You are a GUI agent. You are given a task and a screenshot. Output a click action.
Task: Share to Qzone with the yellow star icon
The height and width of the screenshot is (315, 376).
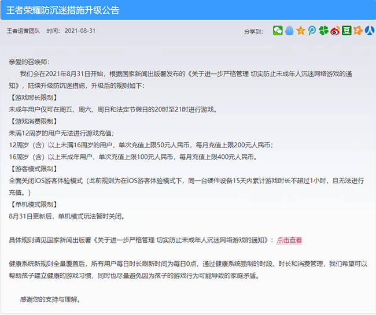click(x=301, y=31)
